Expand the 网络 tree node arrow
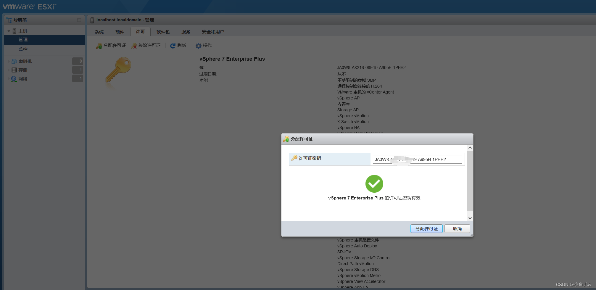This screenshot has height=290, width=596. pos(9,79)
